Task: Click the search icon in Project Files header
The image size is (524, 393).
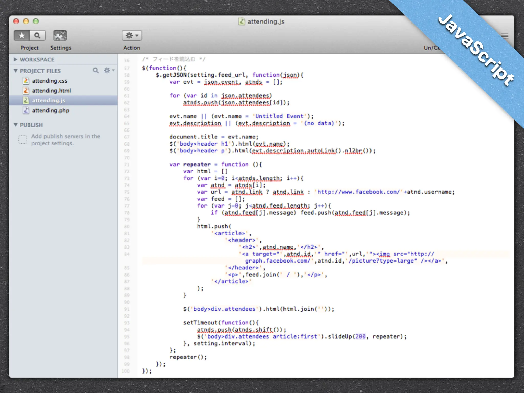Action: tap(96, 70)
